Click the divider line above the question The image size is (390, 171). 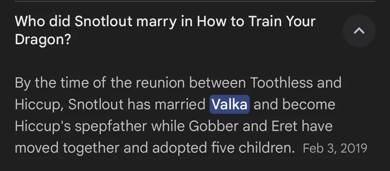point(195,1)
